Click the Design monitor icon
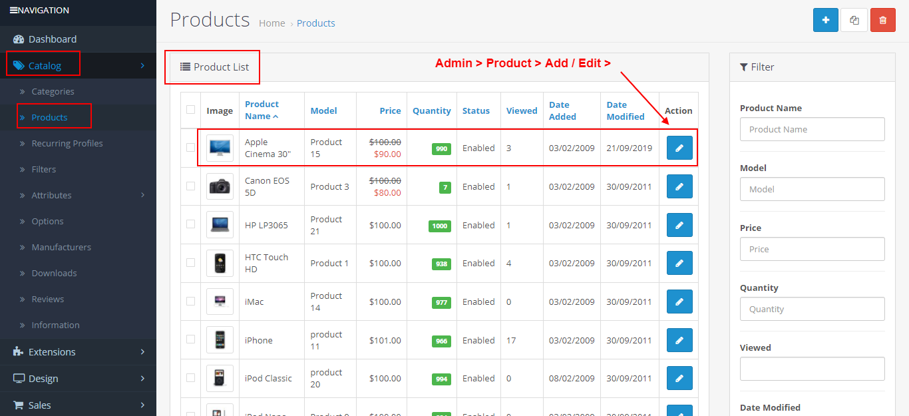Image resolution: width=909 pixels, height=416 pixels. coord(19,378)
